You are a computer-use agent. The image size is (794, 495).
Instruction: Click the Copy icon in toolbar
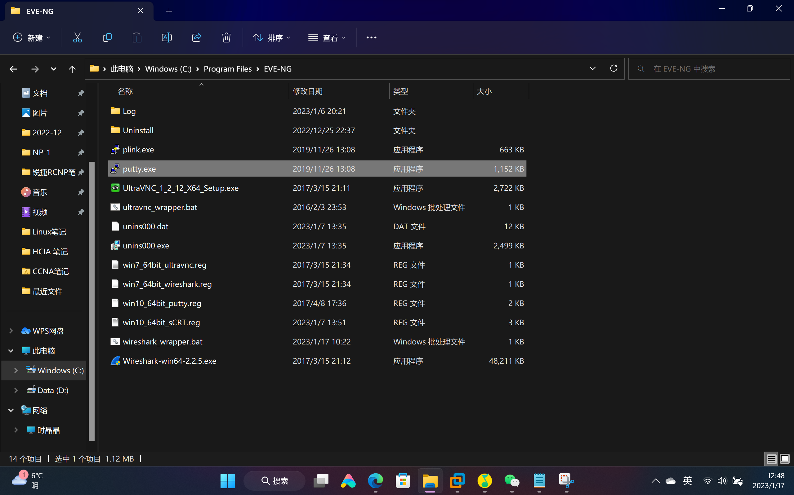pyautogui.click(x=107, y=38)
